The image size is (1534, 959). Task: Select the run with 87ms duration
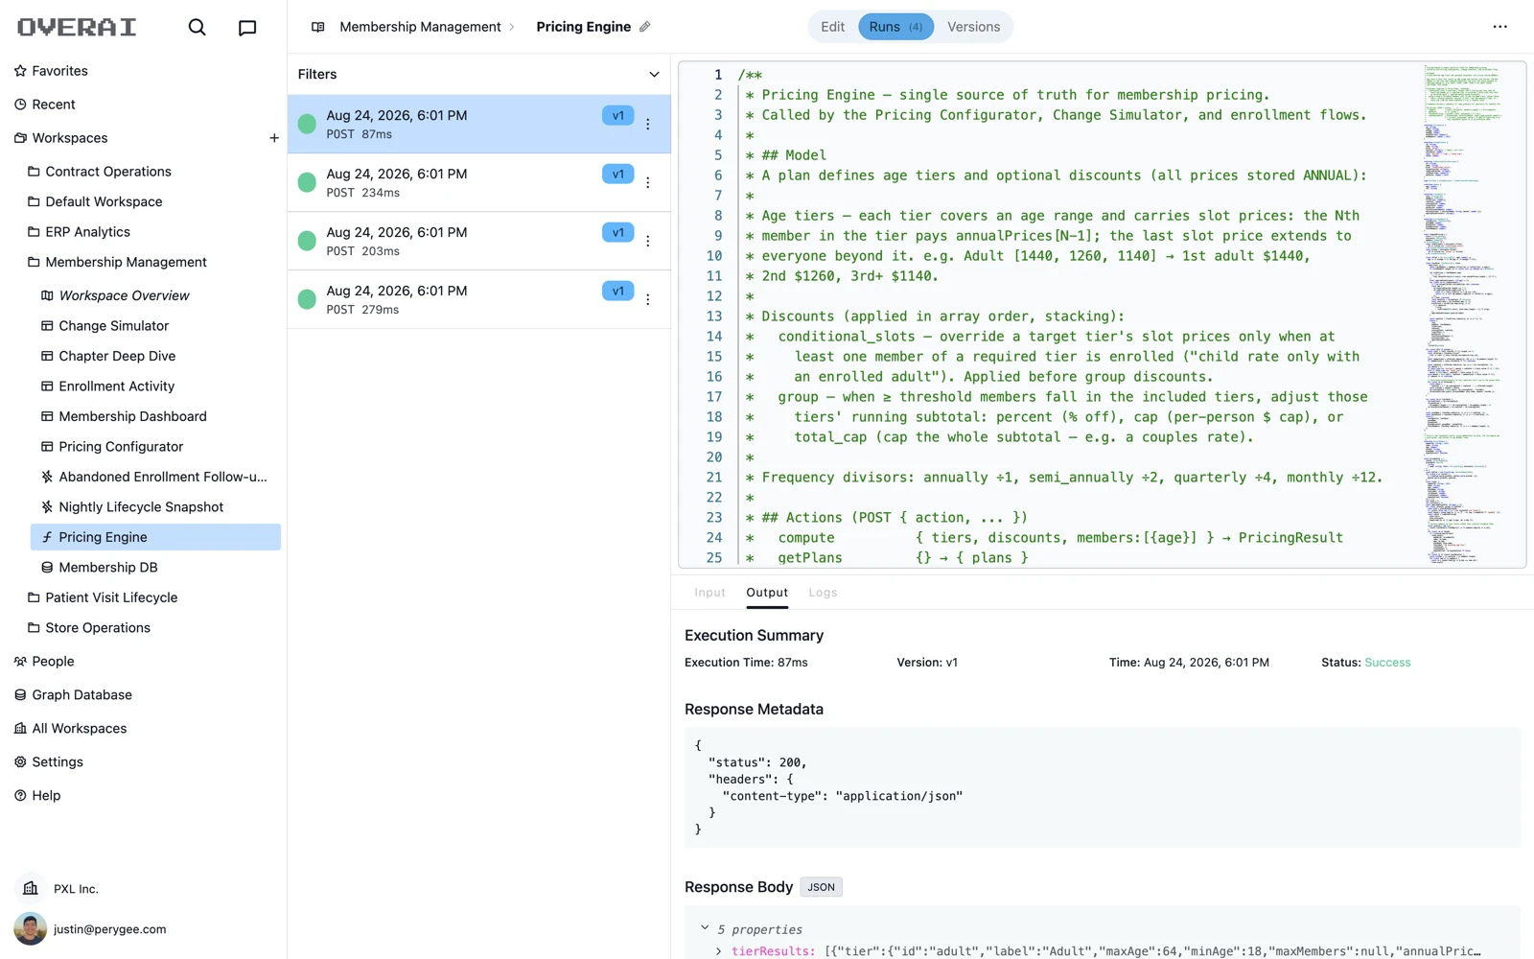pos(479,124)
